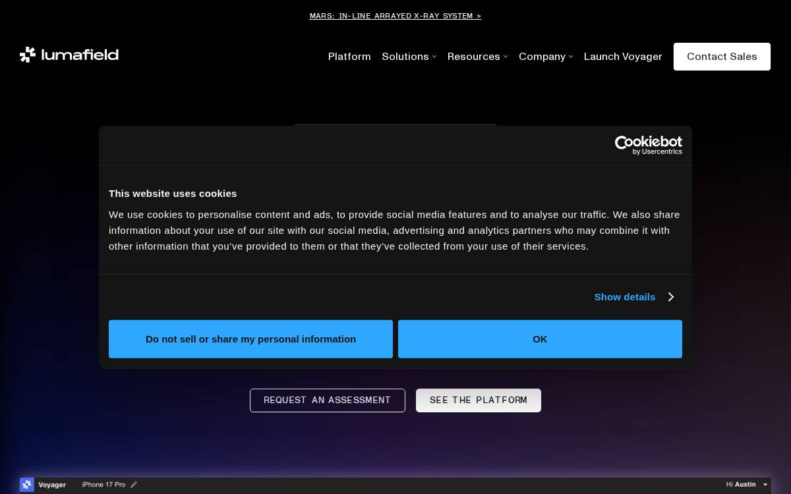The height and width of the screenshot is (494, 791).
Task: Click the Contact Sales button
Action: 722,57
